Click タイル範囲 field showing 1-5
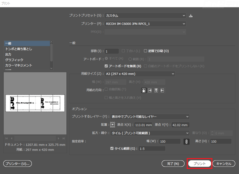239x174 pixels. [x=152, y=148]
